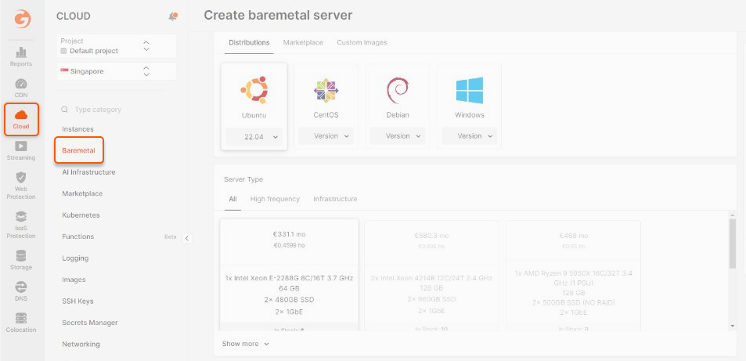Open the CentOS Version dropdown
The width and height of the screenshot is (746, 361).
pos(326,136)
